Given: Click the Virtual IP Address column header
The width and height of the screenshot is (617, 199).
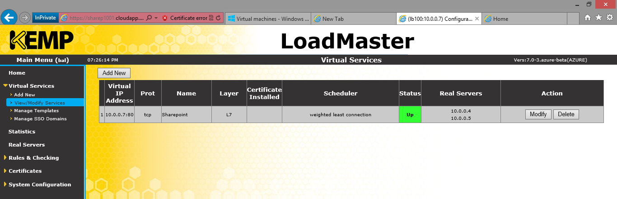Looking at the screenshot, I should tap(119, 93).
